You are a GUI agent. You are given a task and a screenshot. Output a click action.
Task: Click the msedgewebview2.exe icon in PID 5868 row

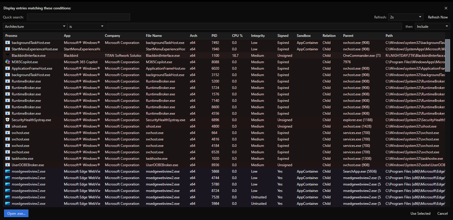(8, 171)
